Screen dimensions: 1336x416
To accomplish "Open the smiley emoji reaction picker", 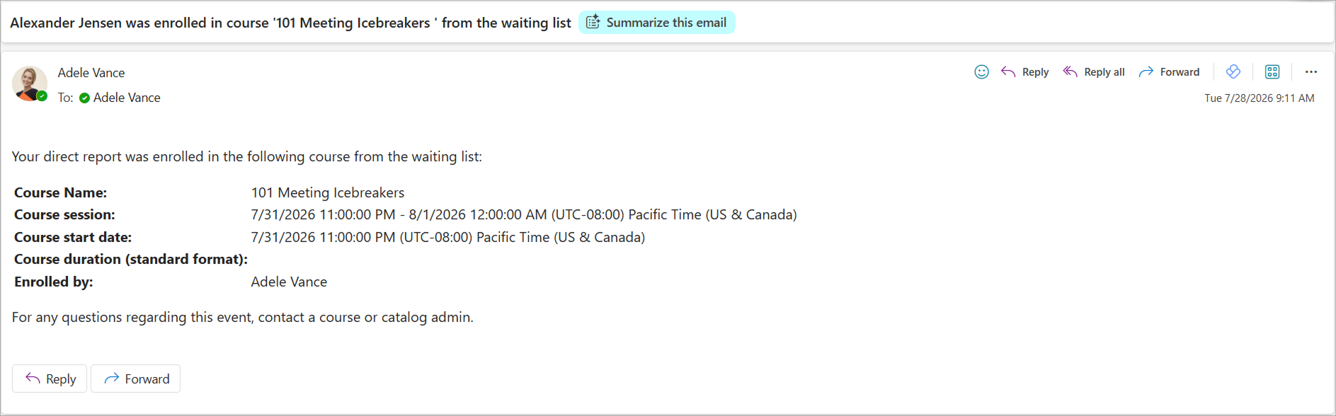I will (981, 71).
